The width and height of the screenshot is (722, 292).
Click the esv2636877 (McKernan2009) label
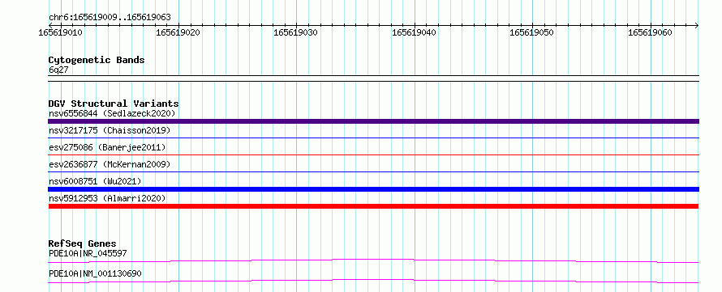pyautogui.click(x=110, y=164)
